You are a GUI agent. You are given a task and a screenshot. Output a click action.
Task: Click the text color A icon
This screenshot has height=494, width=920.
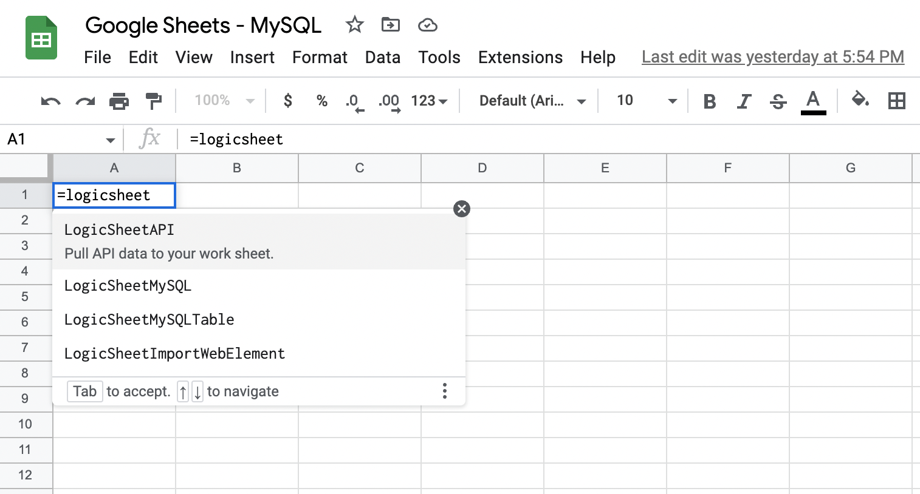(x=813, y=101)
